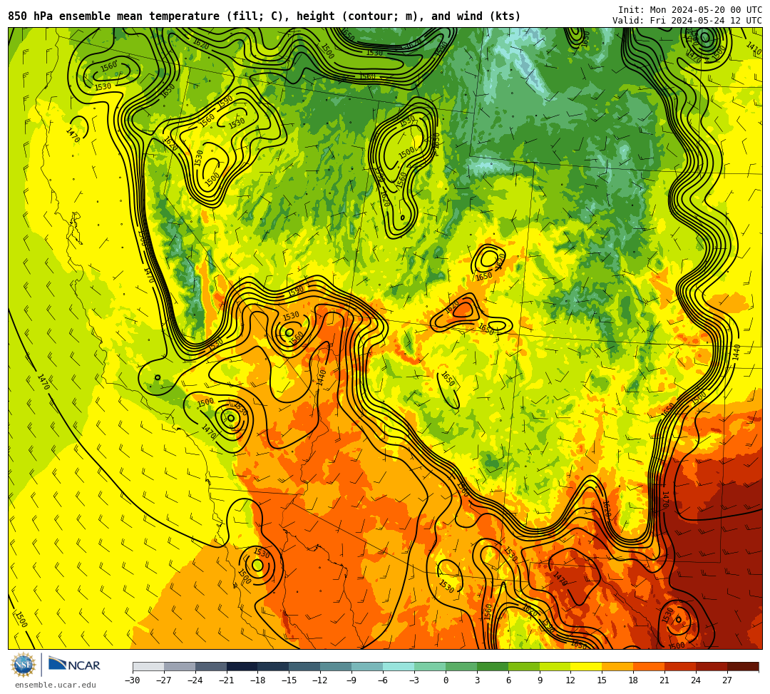Click the 1410 height contour label
770x694 pixels.
coord(754,49)
